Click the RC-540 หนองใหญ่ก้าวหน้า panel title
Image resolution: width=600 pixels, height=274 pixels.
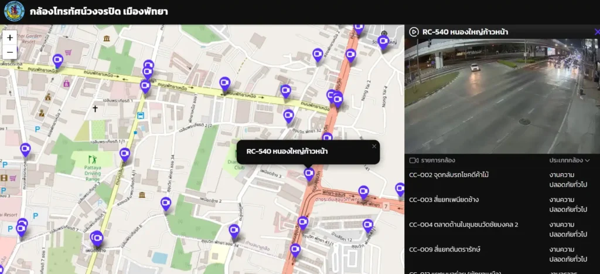pyautogui.click(x=465, y=32)
